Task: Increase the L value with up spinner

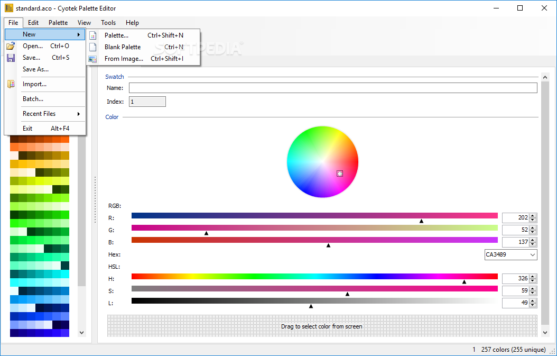Action: (533, 300)
